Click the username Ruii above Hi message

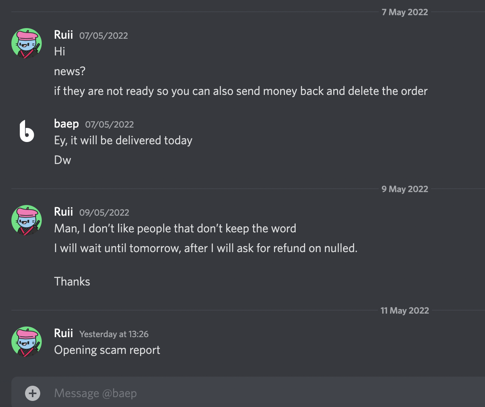tap(63, 35)
